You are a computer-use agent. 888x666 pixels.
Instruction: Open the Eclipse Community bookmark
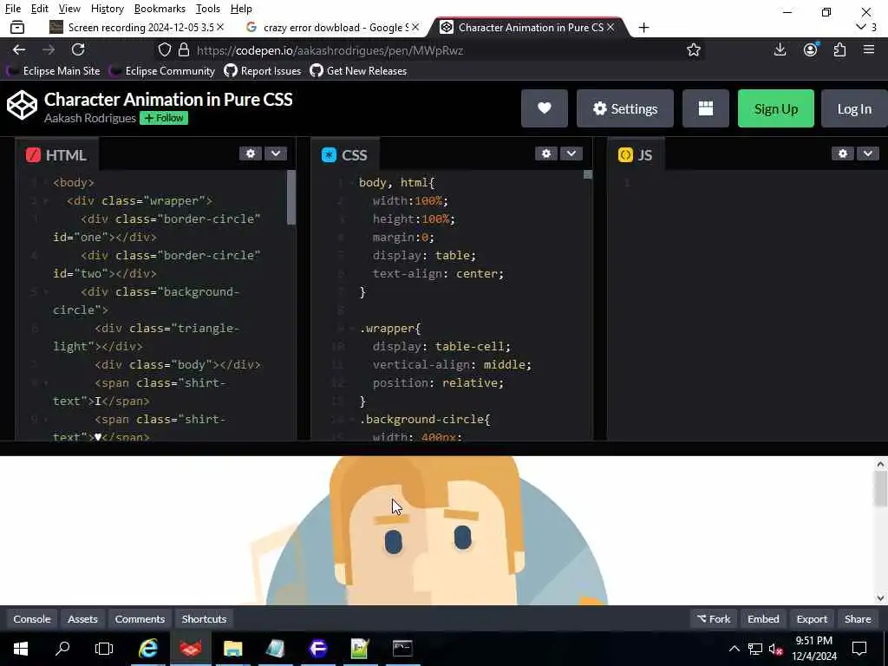click(162, 71)
